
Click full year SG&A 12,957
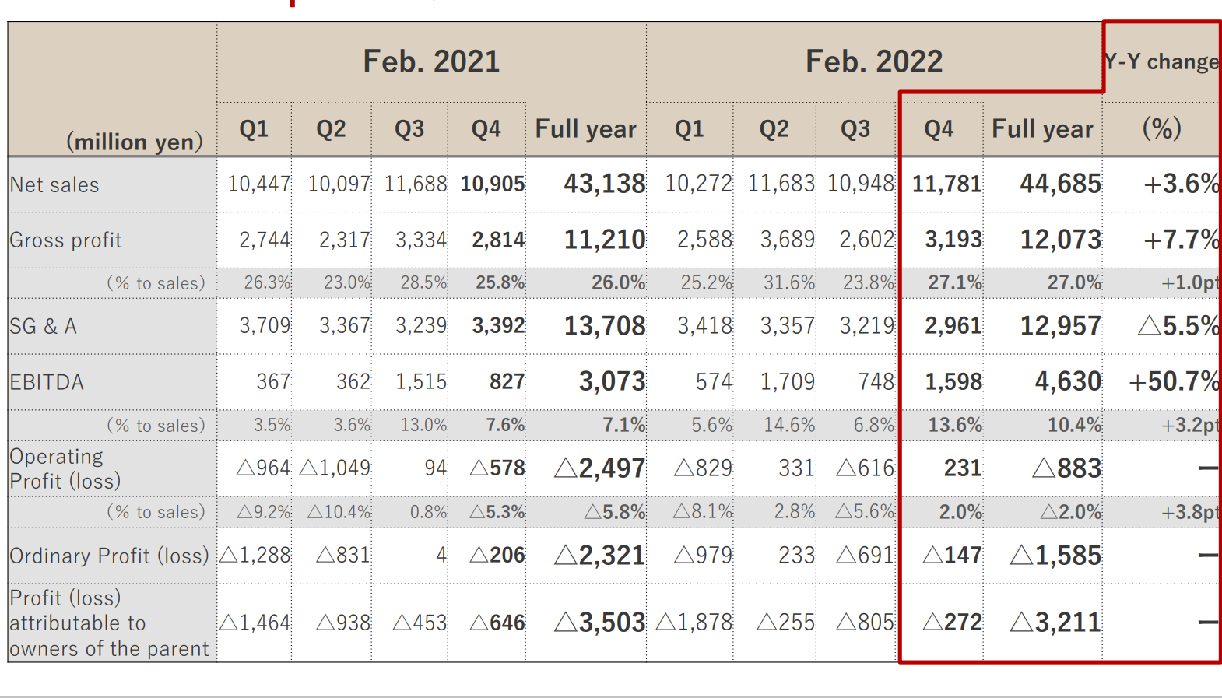(x=1060, y=326)
